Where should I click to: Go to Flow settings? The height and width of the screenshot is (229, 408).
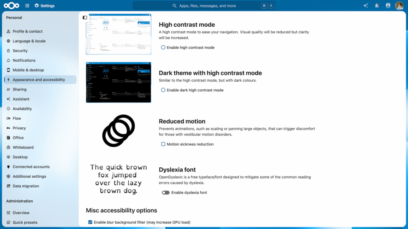coord(40,118)
